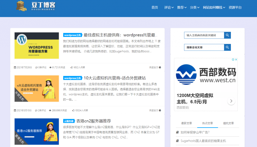
Task: Click book icon before 如何举报穿山甲广告
Action: click(177, 132)
